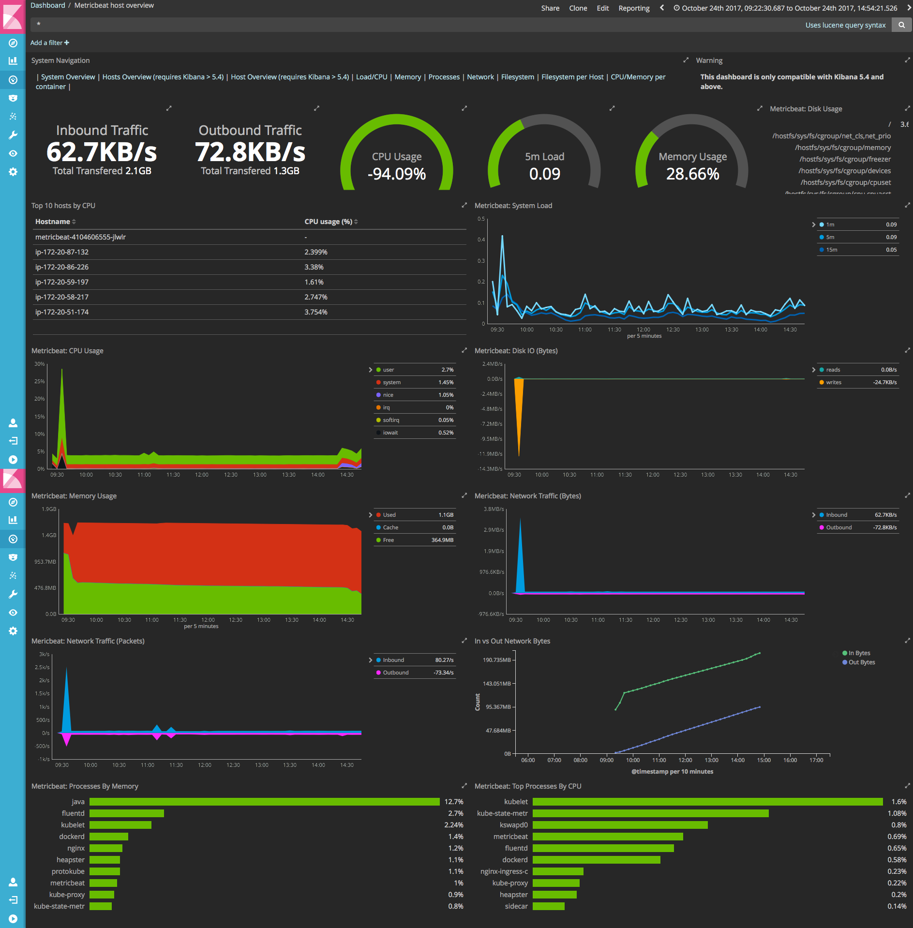Collapse the Network Traffic (Packets) legend chevron
913x928 pixels.
371,660
